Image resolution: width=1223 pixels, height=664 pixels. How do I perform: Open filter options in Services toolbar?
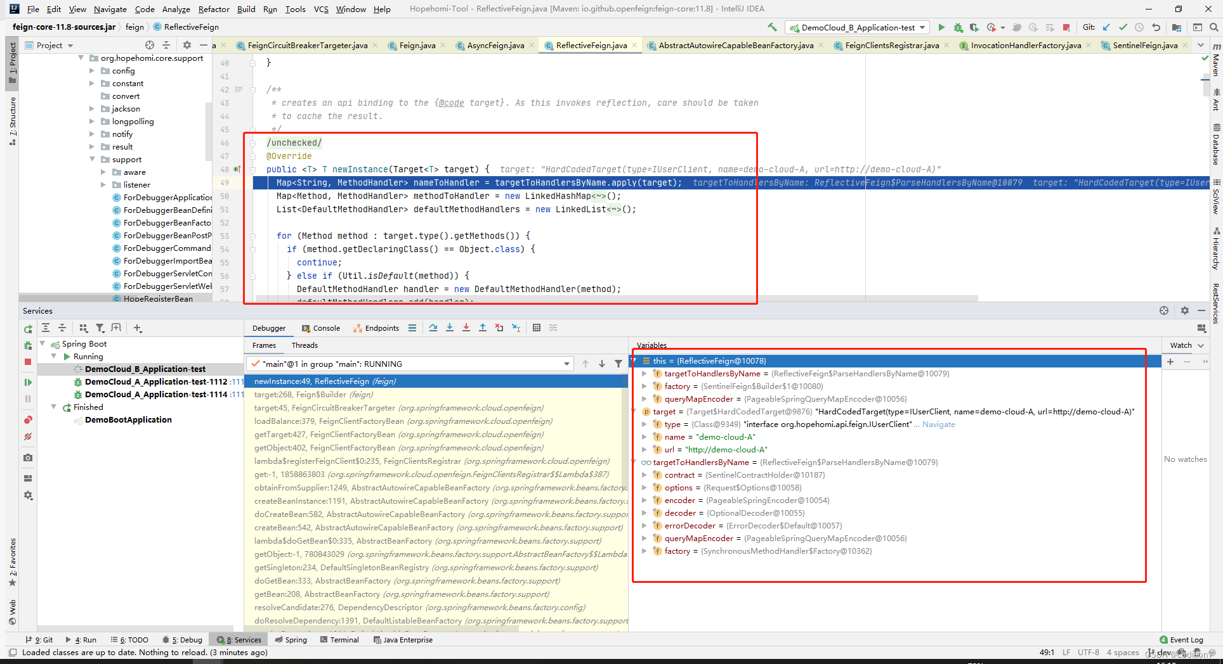[x=100, y=328]
